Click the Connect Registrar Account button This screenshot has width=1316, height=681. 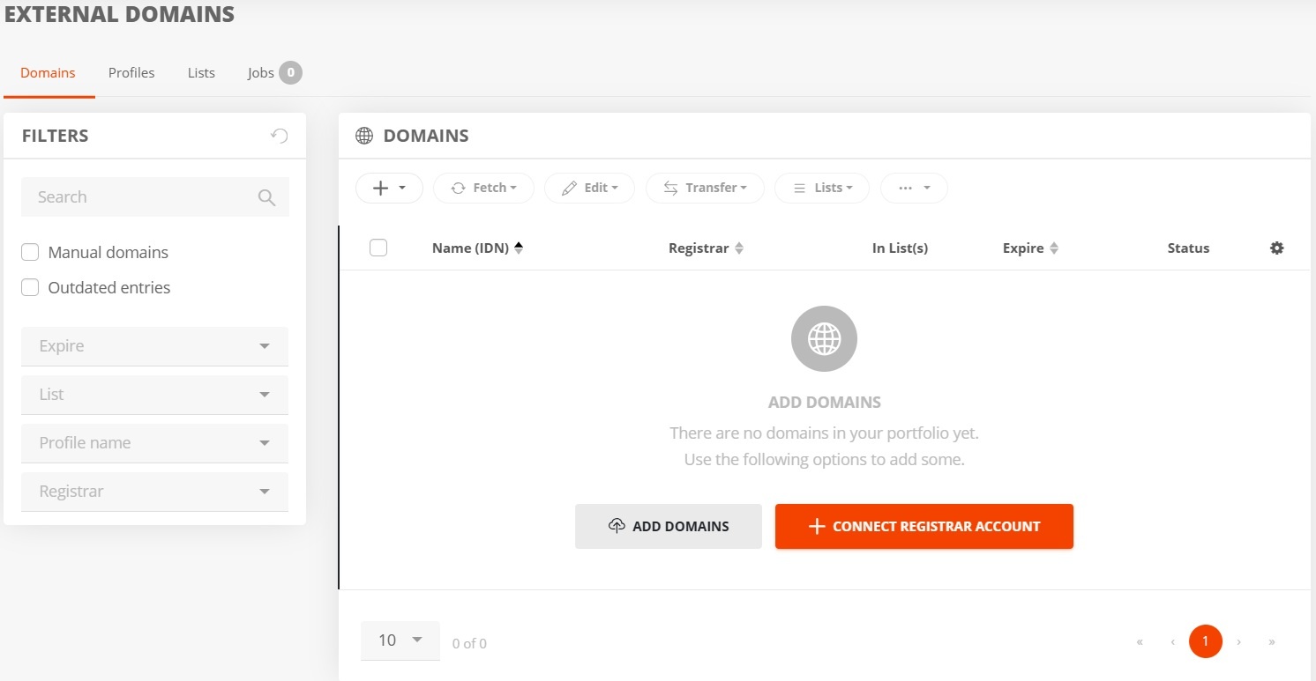924,527
